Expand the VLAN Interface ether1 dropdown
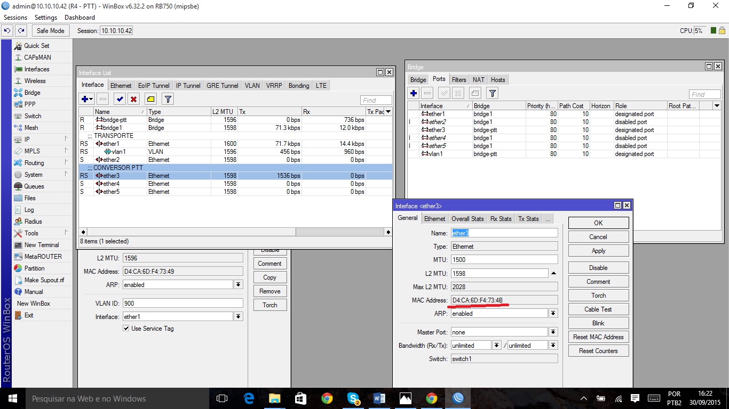 [238, 317]
